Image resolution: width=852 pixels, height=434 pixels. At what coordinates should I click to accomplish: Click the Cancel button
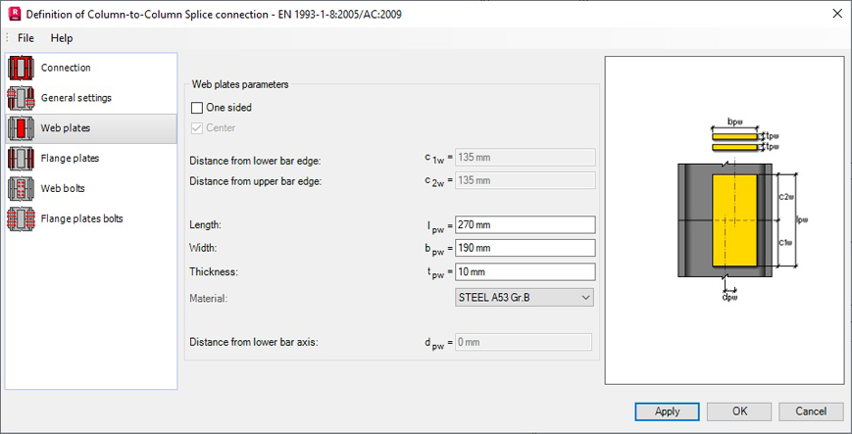[811, 411]
